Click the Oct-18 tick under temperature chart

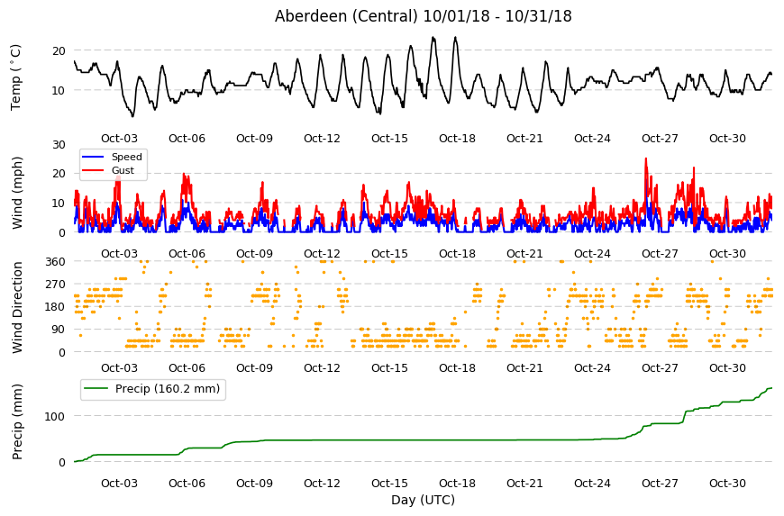(457, 139)
